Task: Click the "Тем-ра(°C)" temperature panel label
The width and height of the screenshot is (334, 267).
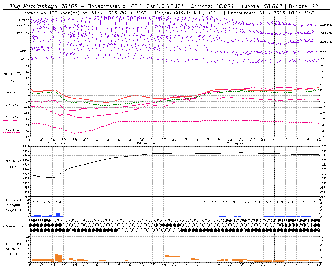Action: pyautogui.click(x=12, y=74)
